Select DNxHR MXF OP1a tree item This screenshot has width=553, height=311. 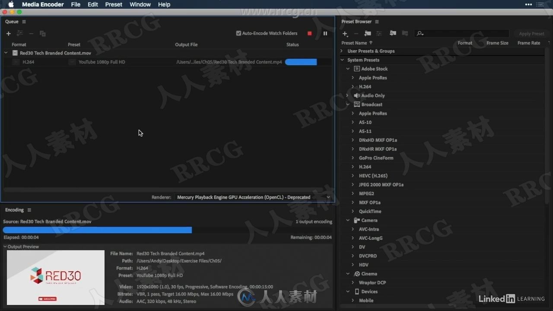click(378, 149)
